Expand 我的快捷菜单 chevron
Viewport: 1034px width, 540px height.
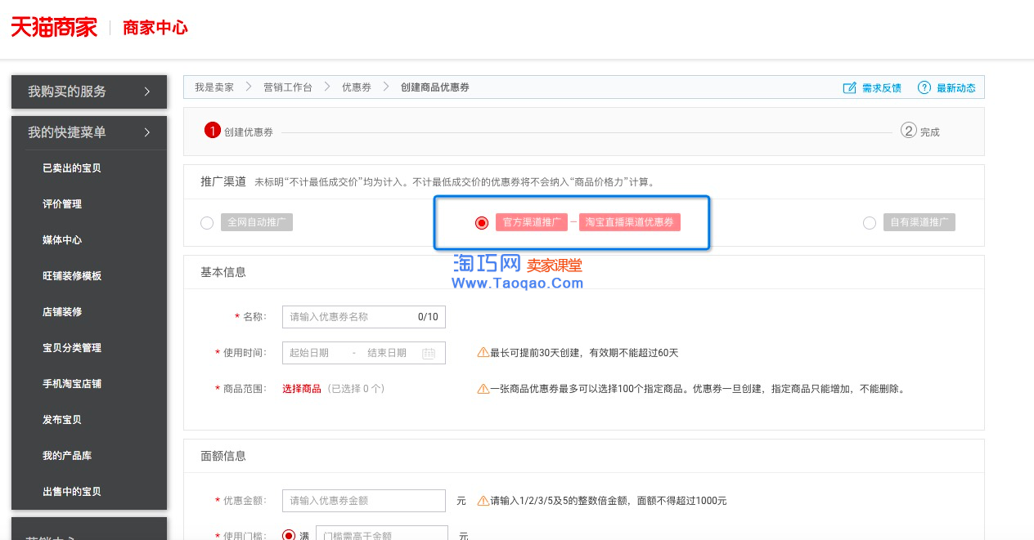pos(147,132)
